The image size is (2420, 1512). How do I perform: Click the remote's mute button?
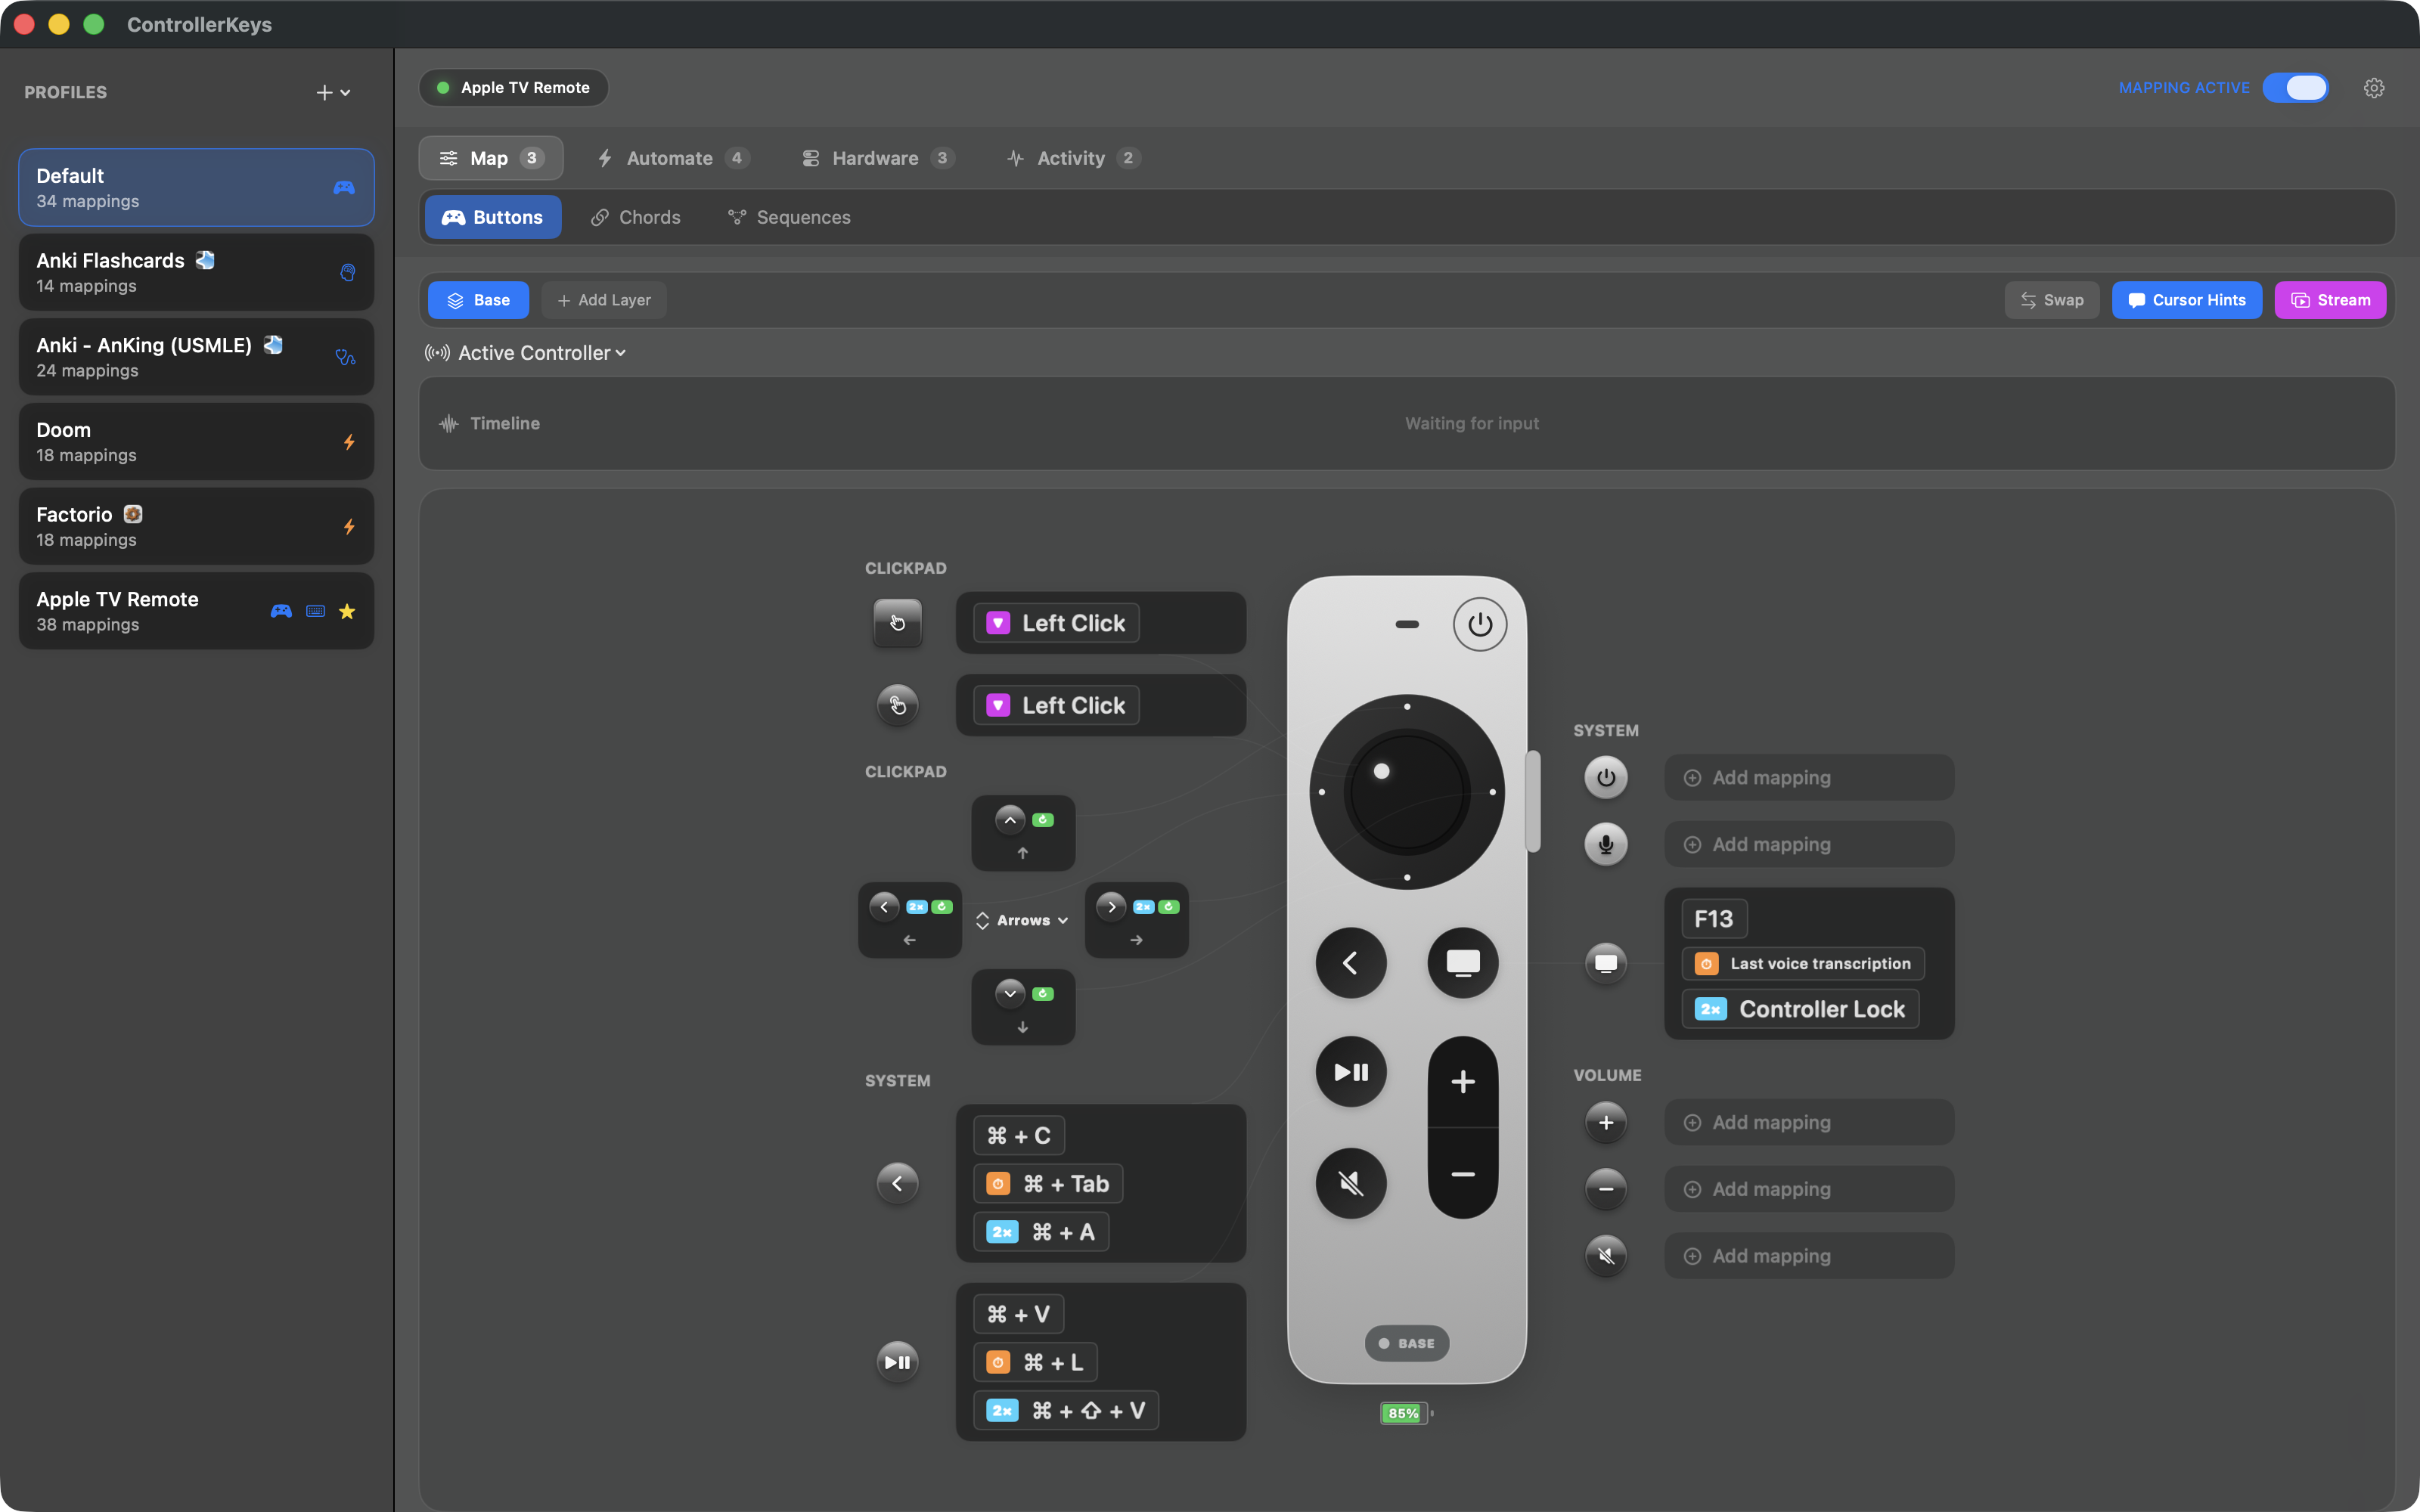(x=1351, y=1183)
